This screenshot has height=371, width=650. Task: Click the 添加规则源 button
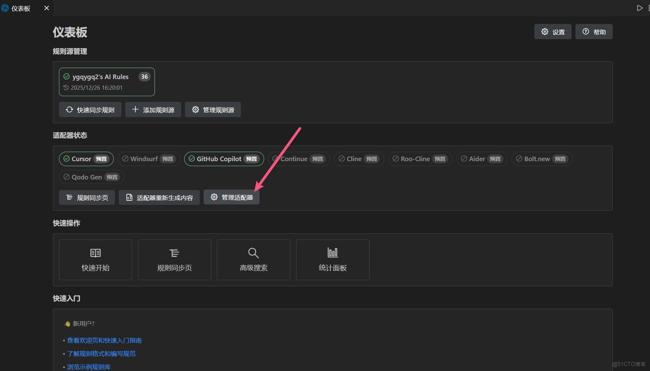click(x=153, y=109)
